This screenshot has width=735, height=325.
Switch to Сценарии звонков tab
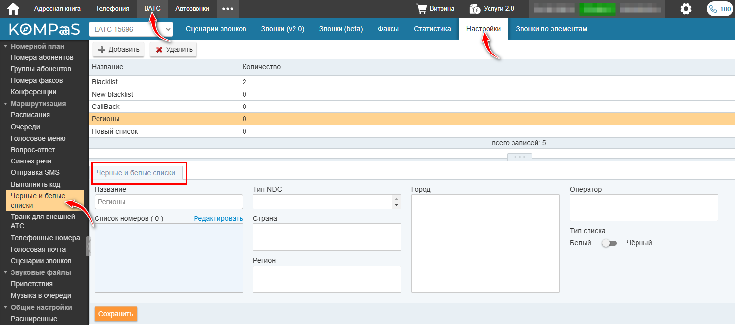[216, 29]
